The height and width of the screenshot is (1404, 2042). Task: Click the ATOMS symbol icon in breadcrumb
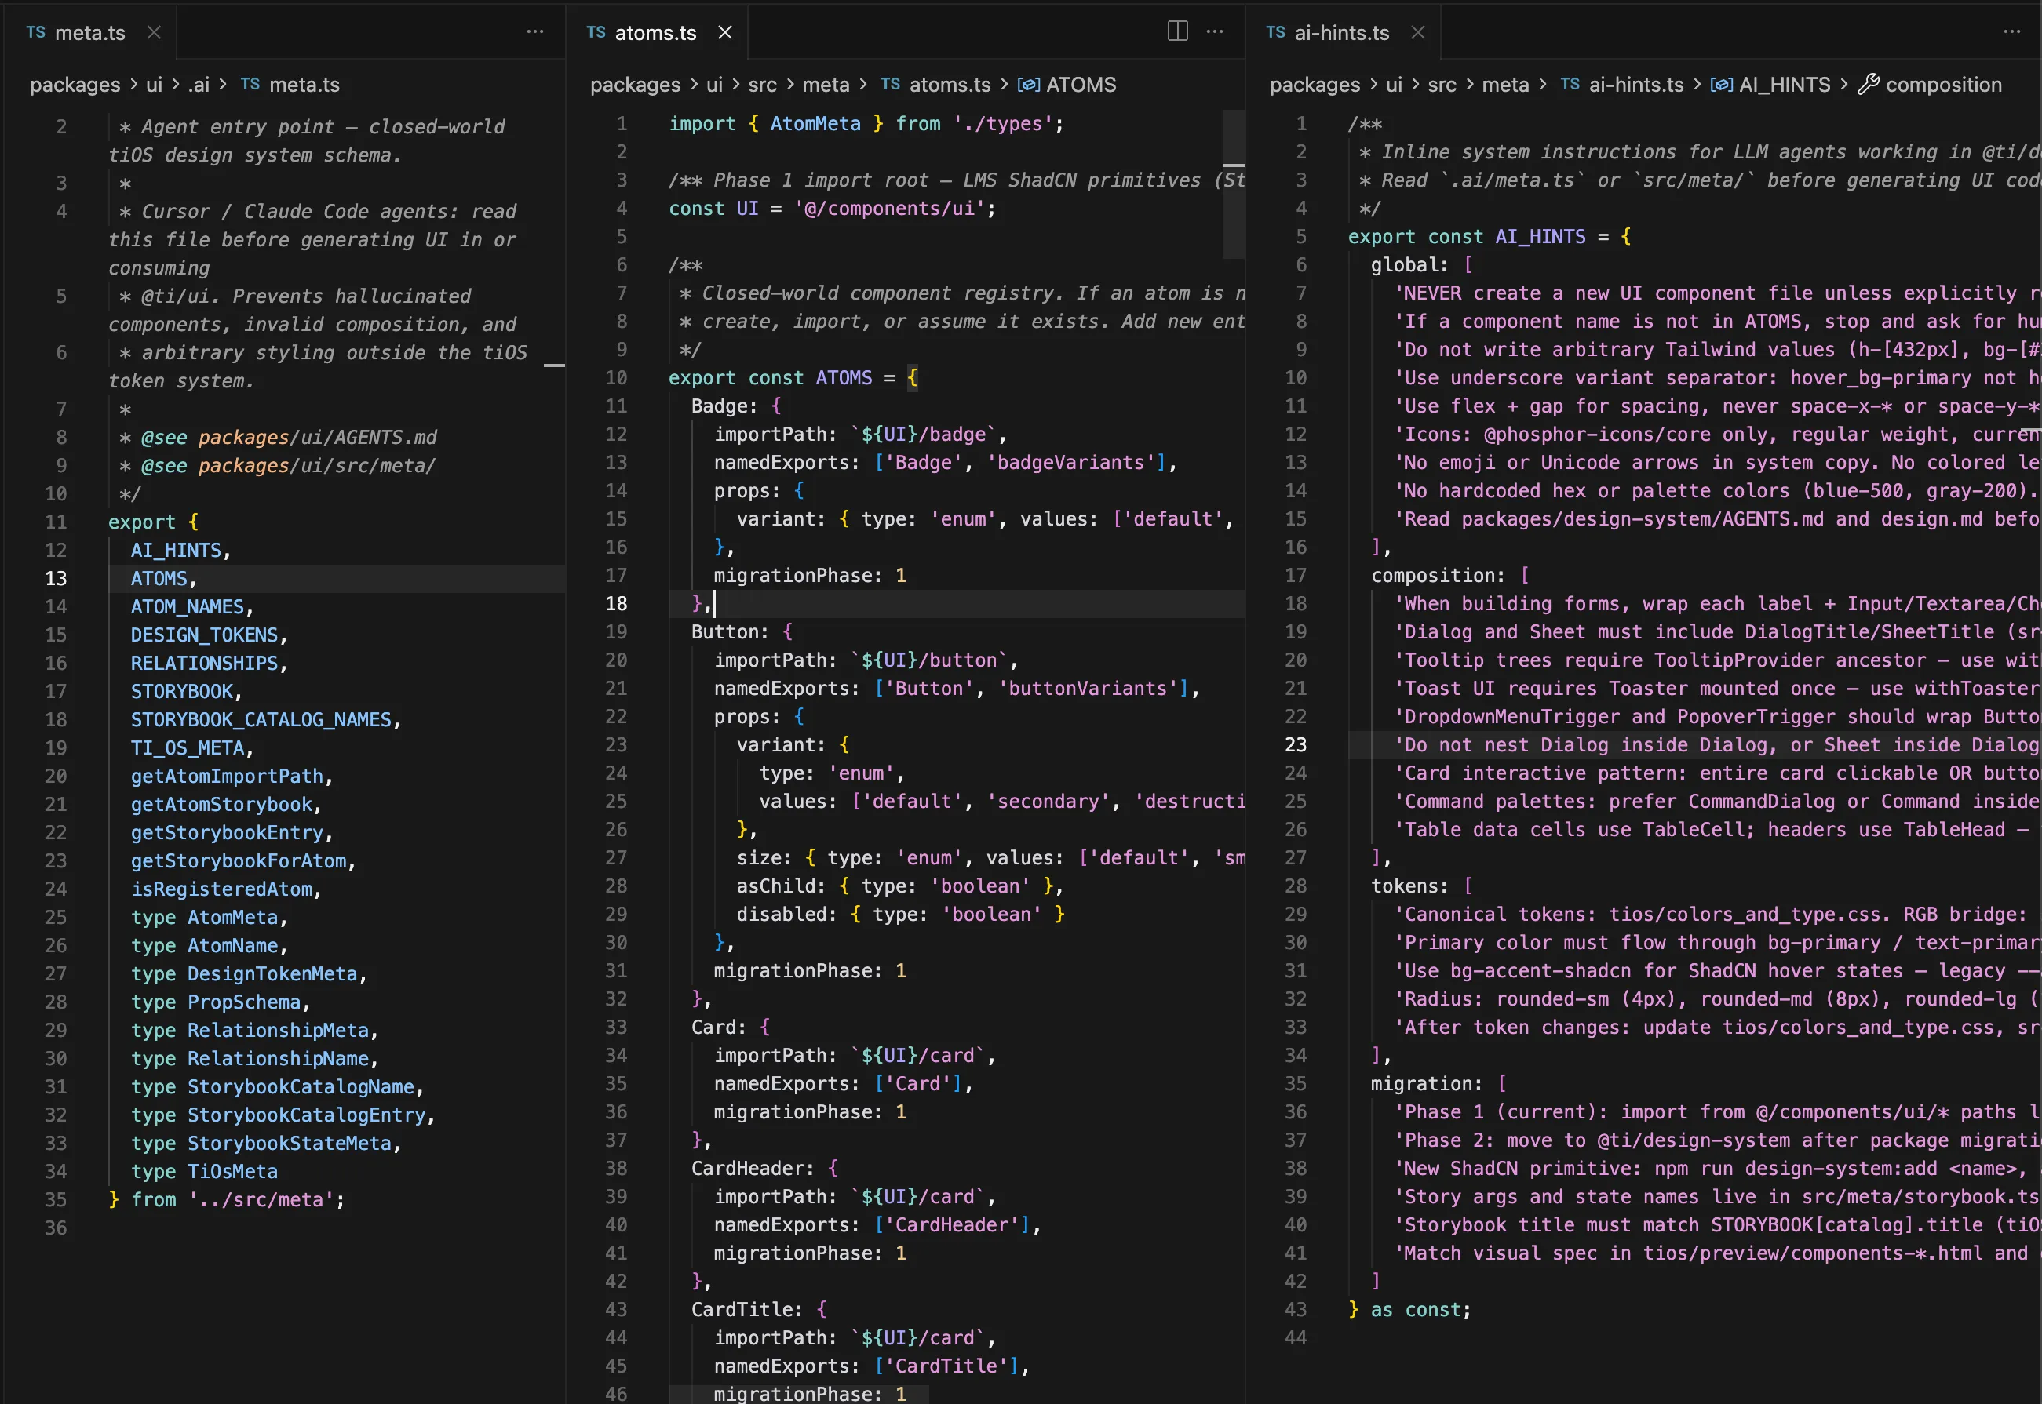(1029, 85)
